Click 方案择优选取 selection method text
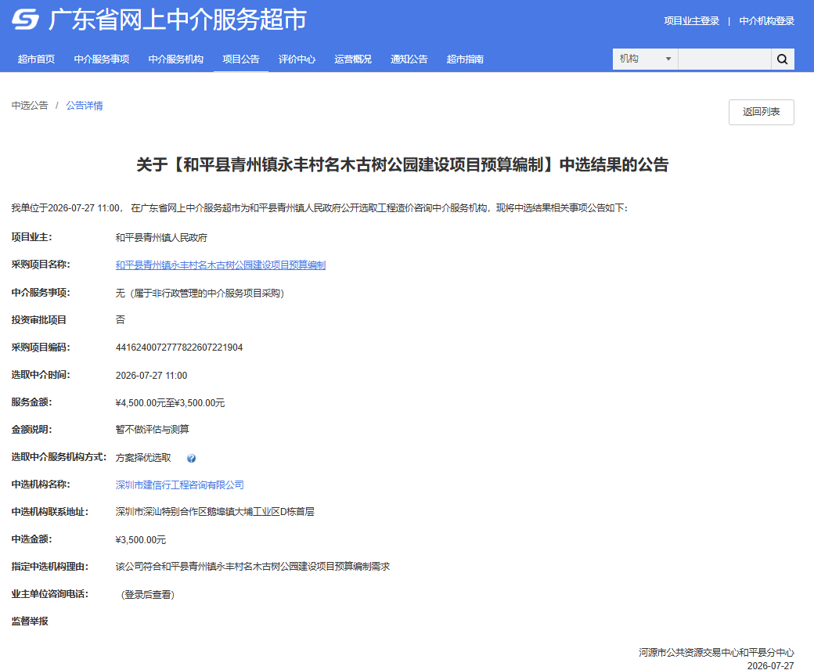Viewport: 814px width, 670px height. point(143,458)
